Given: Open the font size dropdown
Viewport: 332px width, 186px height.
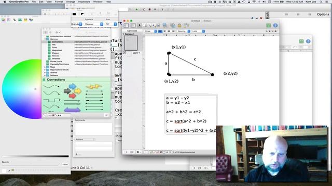Looking at the screenshot, I should (x=111, y=24).
